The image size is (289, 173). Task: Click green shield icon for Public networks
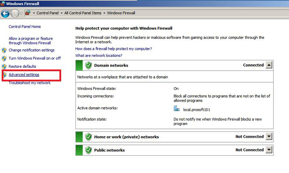(89, 150)
